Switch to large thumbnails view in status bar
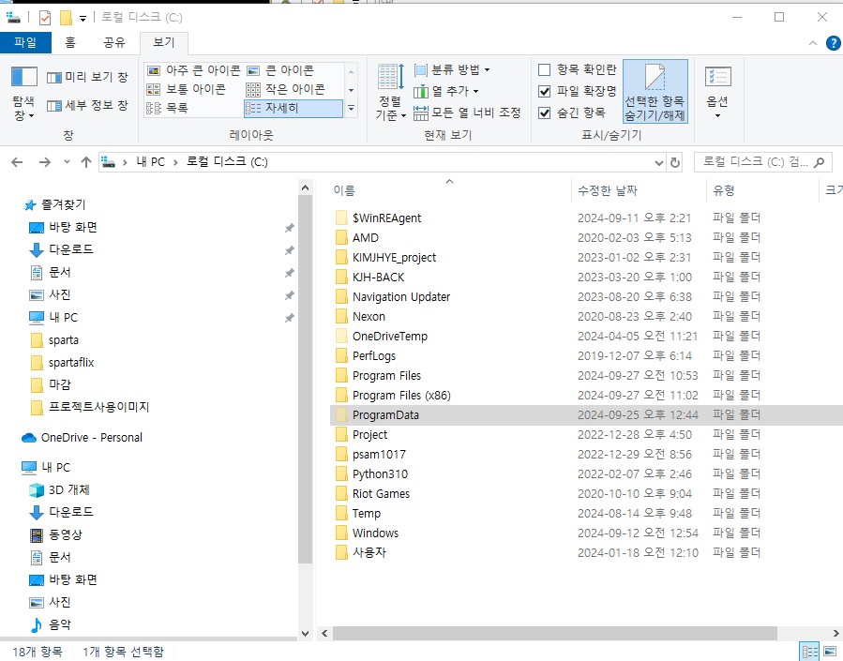This screenshot has width=843, height=661. point(831,652)
